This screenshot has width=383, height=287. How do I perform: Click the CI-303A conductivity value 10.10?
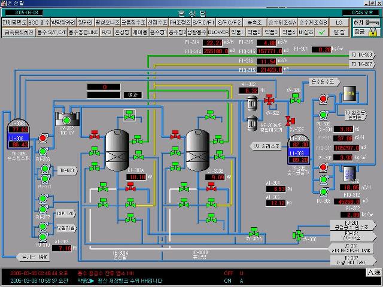136,177
